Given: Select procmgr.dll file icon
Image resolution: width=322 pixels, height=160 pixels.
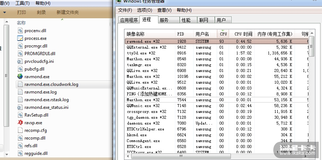Looking at the screenshot, I should click(20, 46).
